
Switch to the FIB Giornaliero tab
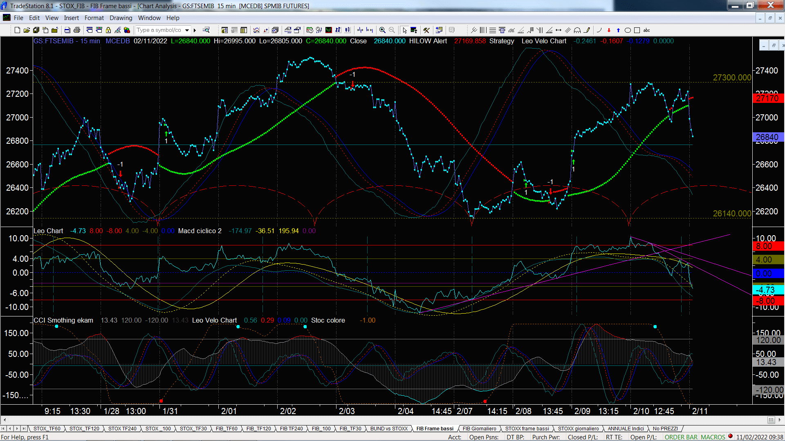(479, 428)
